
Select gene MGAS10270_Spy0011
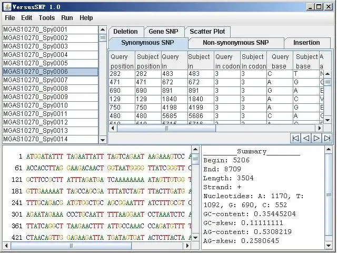(51, 114)
